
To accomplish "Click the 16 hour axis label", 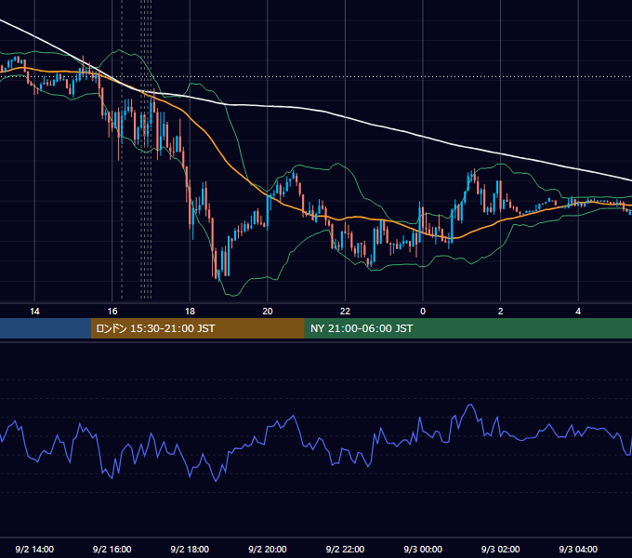I will pos(112,312).
